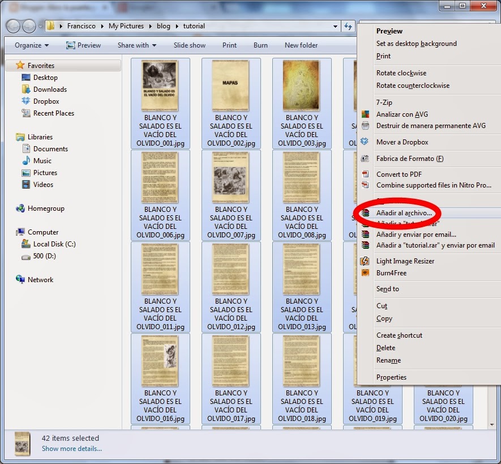Image resolution: width=501 pixels, height=464 pixels.
Task: Select the Favorites star icon
Action: pyautogui.click(x=20, y=65)
